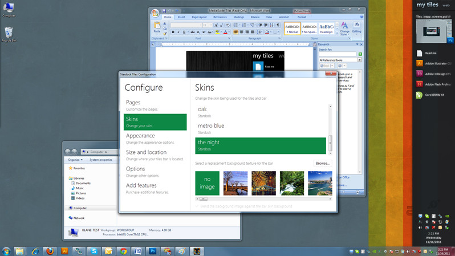Switch to Word Page Layout tab
Viewport: 455px width, 256px height.
tap(199, 17)
